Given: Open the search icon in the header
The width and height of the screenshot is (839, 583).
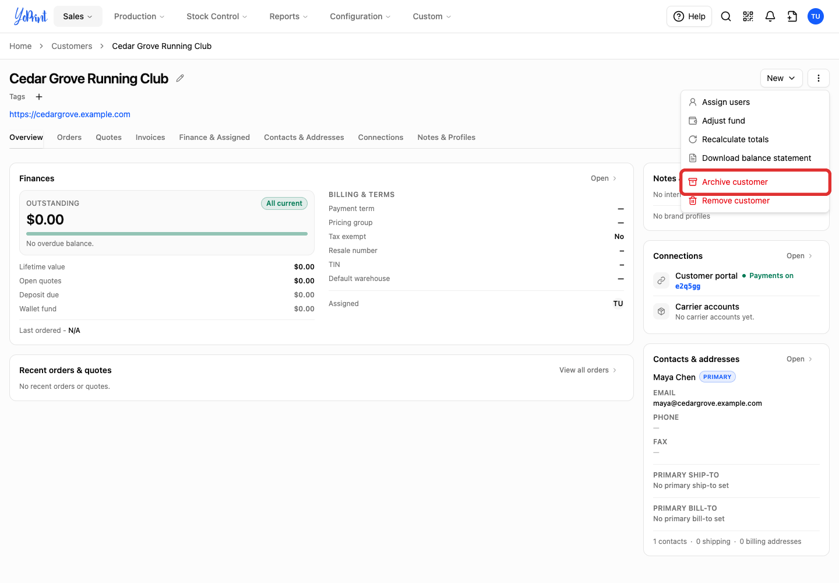Looking at the screenshot, I should tap(726, 16).
